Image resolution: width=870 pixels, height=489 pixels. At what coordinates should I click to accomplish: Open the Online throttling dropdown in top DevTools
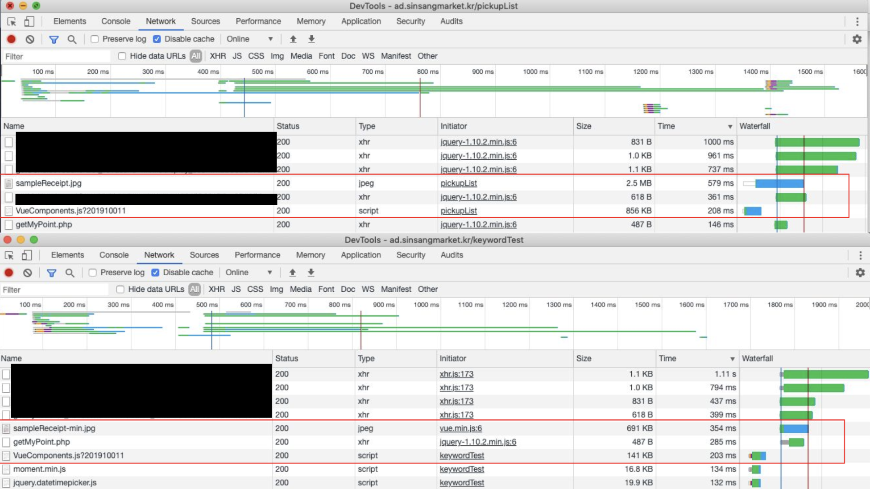pyautogui.click(x=250, y=39)
